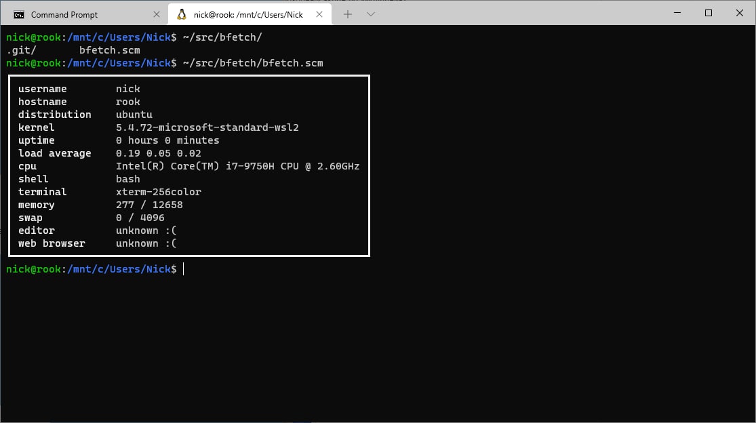
Task: Click the memory value 277 / 12658
Action: point(149,205)
